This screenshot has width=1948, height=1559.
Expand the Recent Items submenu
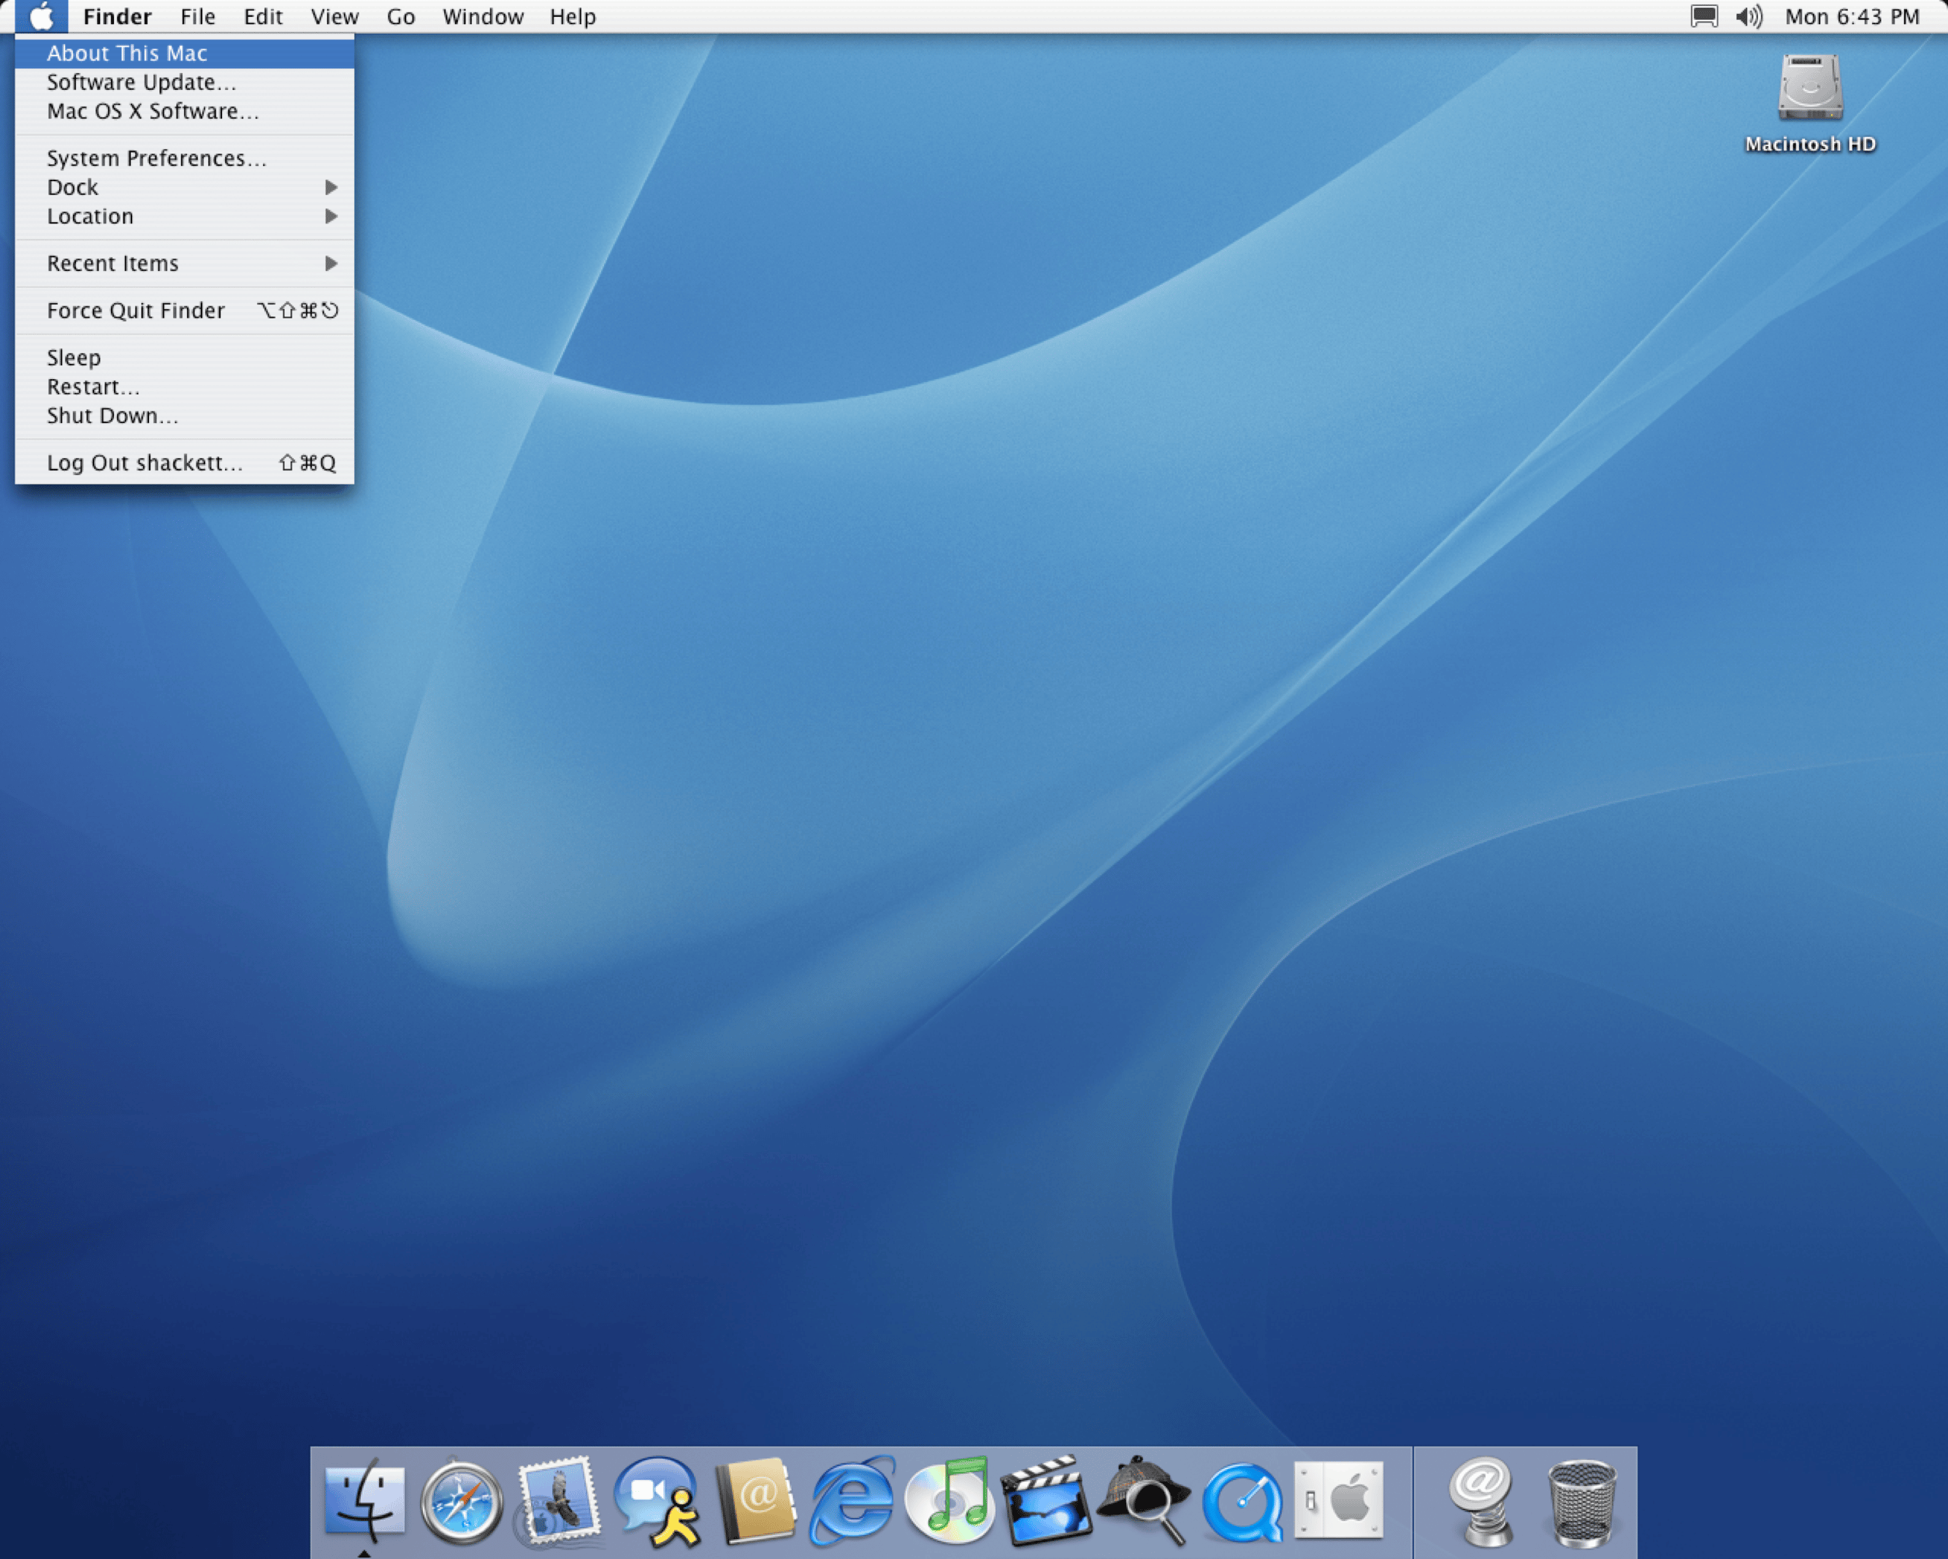point(184,263)
